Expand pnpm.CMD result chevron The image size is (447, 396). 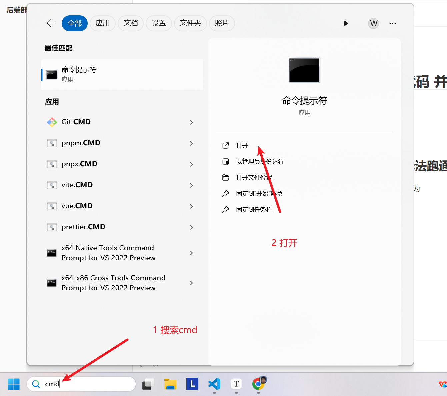191,143
